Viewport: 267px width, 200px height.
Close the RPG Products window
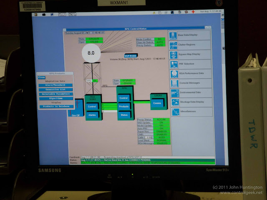pos(42,77)
